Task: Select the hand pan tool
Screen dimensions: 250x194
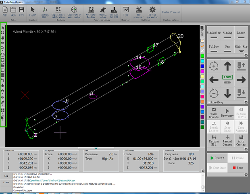Action: pos(3,38)
